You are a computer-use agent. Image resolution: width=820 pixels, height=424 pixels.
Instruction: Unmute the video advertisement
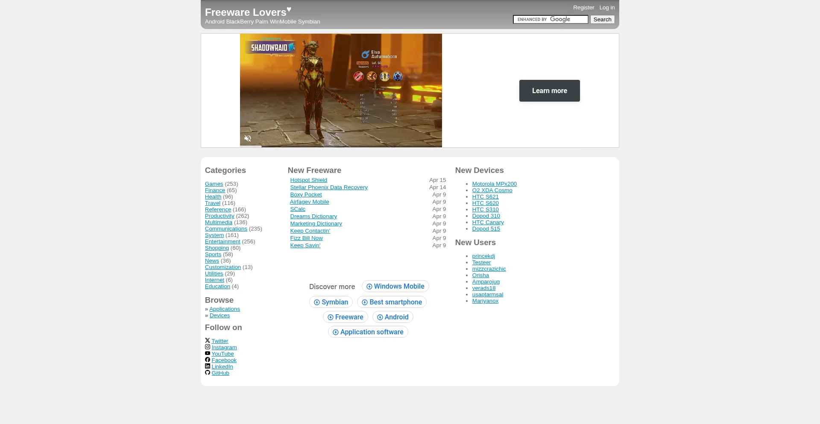point(248,138)
